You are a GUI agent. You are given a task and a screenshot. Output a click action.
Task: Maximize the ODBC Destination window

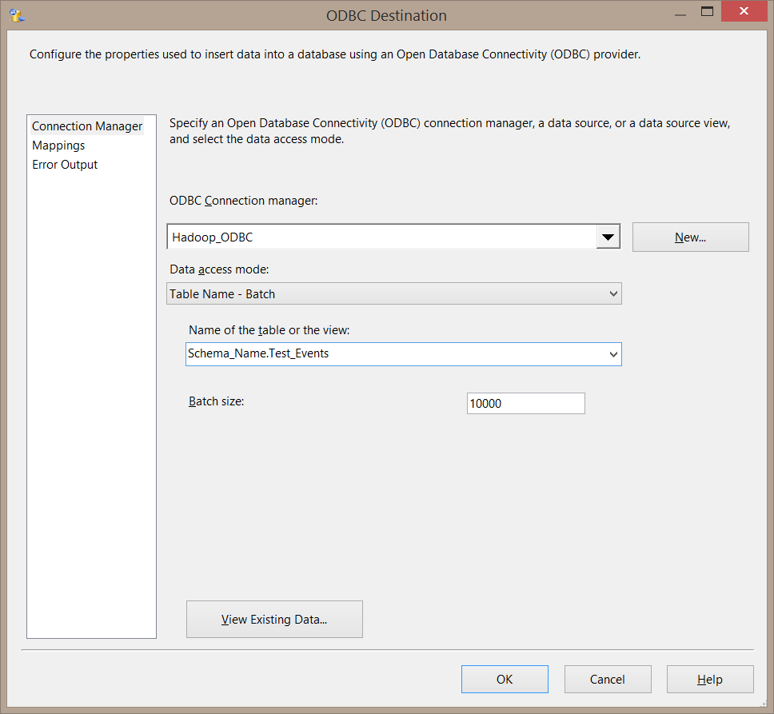pyautogui.click(x=708, y=11)
